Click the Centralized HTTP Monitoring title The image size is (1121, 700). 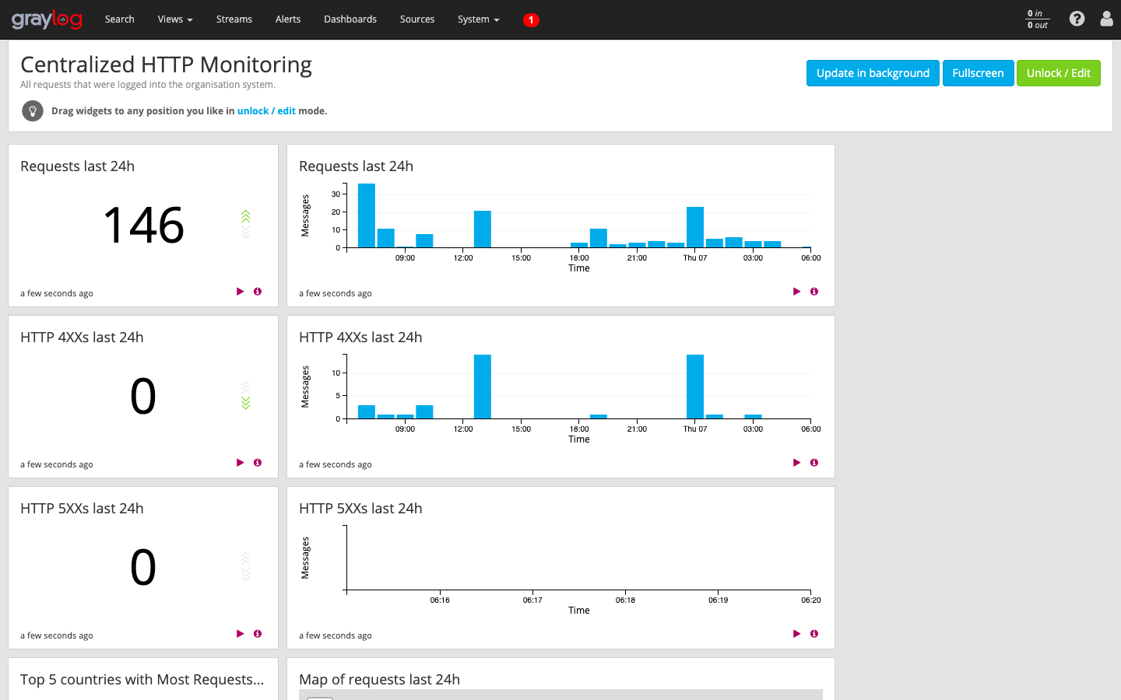(x=166, y=65)
